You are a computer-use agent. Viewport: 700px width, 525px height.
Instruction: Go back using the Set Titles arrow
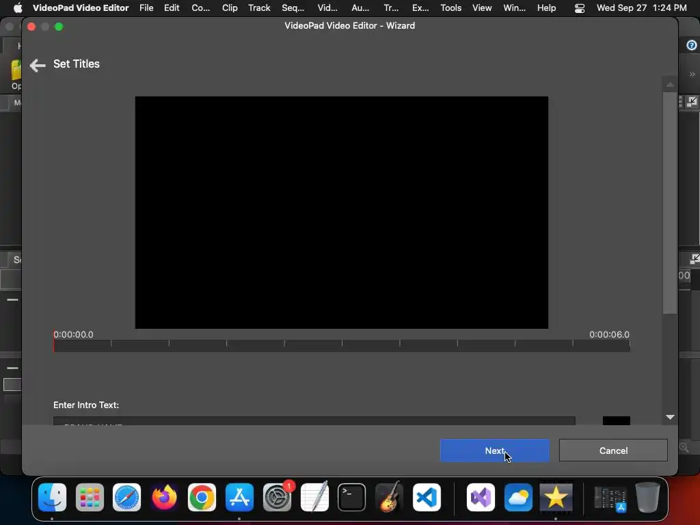[38, 65]
